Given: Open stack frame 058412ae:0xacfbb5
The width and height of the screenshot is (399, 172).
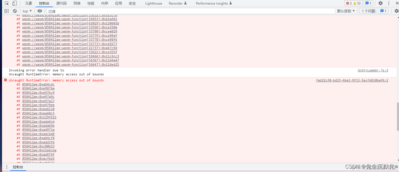Looking at the screenshot, I should click(38, 159).
